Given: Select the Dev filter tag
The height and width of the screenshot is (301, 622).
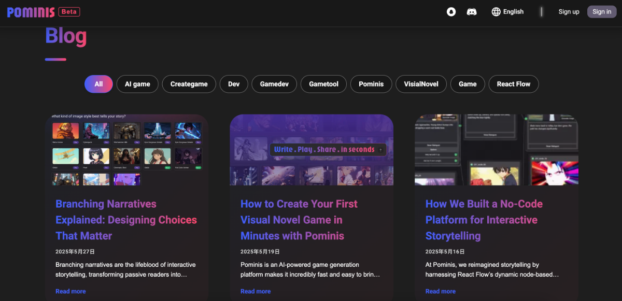Looking at the screenshot, I should (x=234, y=84).
